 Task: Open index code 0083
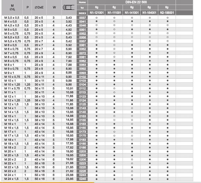[82, 65]
